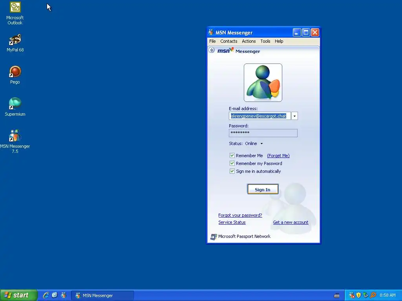Toggle the Remember Me checkbox
The width and height of the screenshot is (402, 301).
232,155
